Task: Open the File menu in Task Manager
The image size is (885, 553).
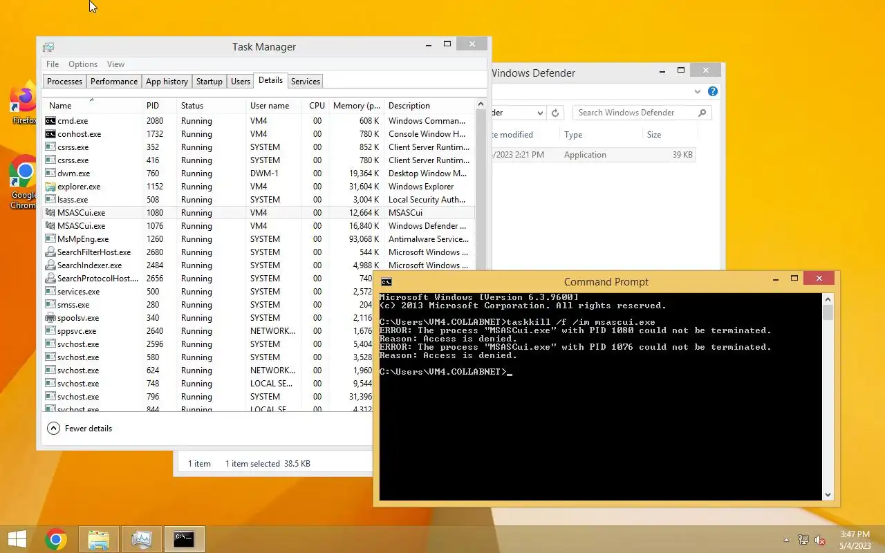Action: (x=53, y=64)
